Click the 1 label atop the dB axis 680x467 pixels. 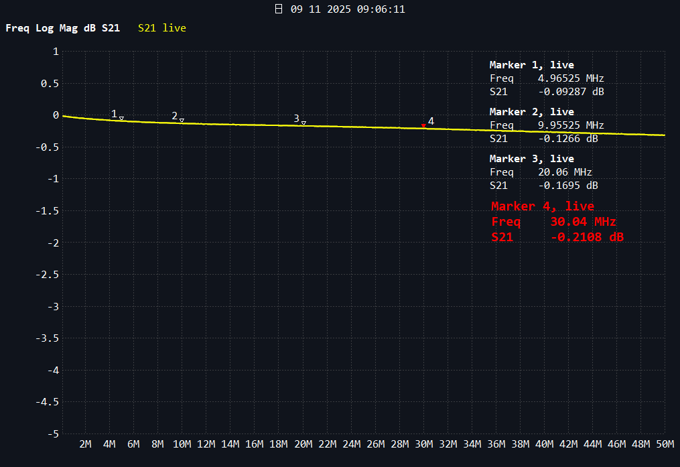(56, 52)
